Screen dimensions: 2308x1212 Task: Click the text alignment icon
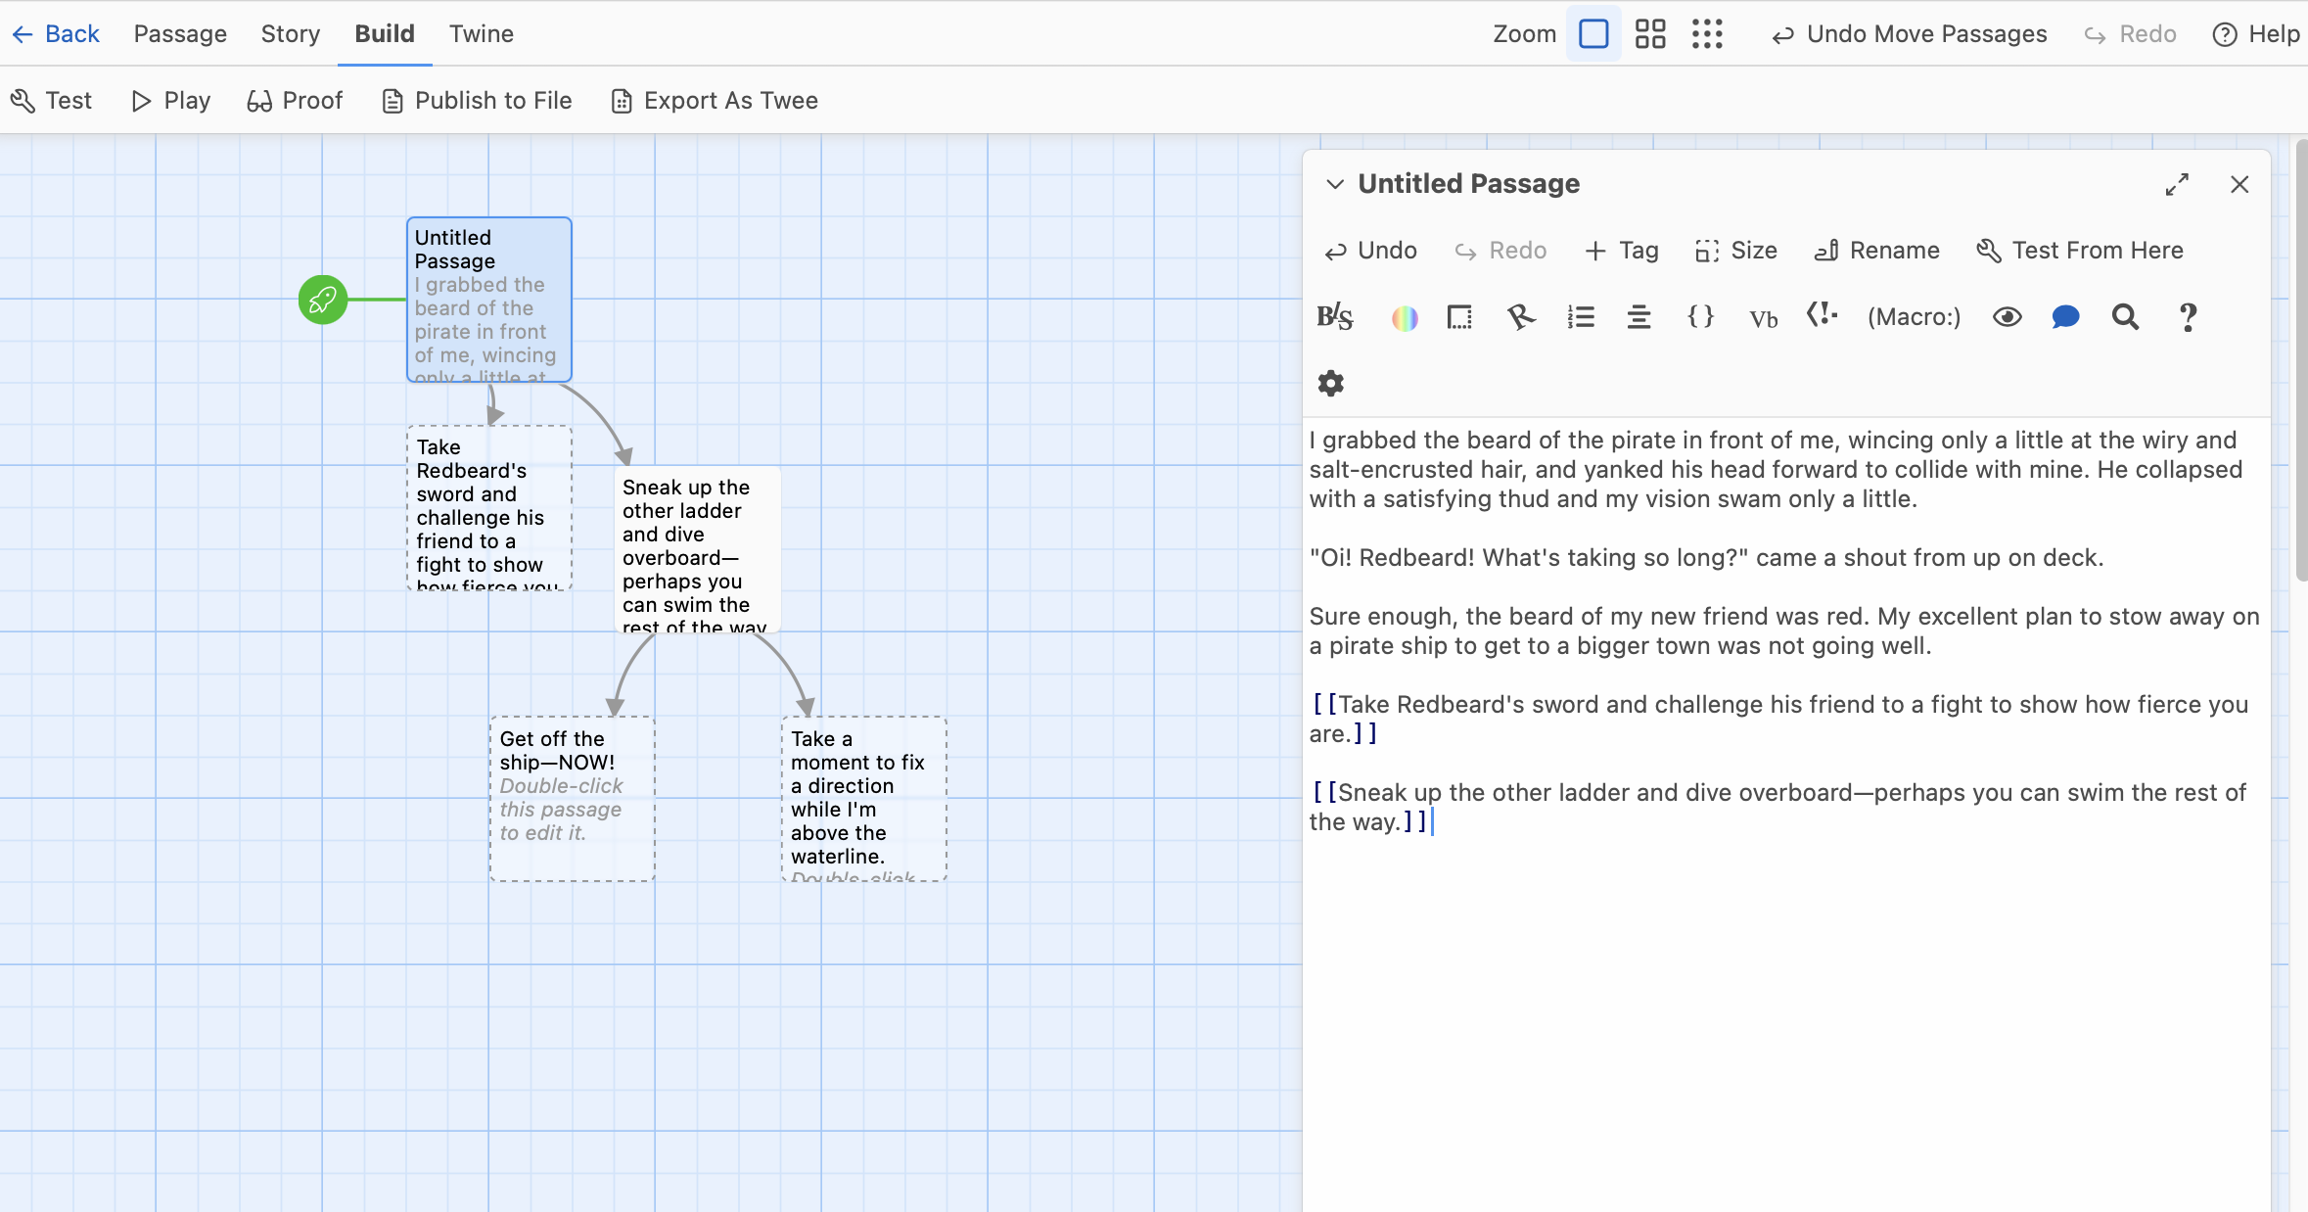(x=1639, y=317)
